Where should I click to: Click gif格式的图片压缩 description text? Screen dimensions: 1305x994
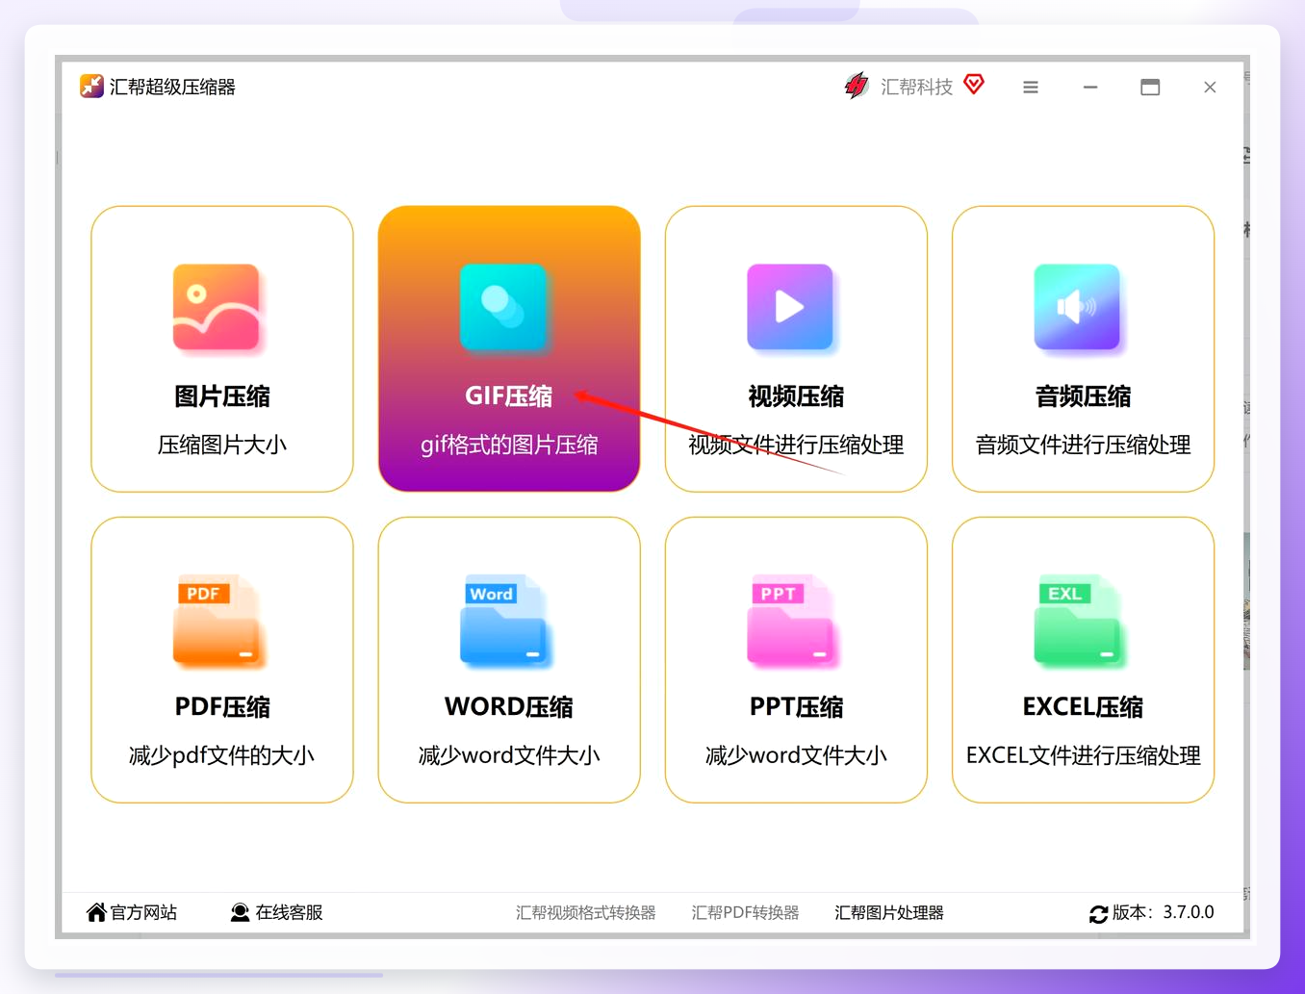pyautogui.click(x=509, y=445)
